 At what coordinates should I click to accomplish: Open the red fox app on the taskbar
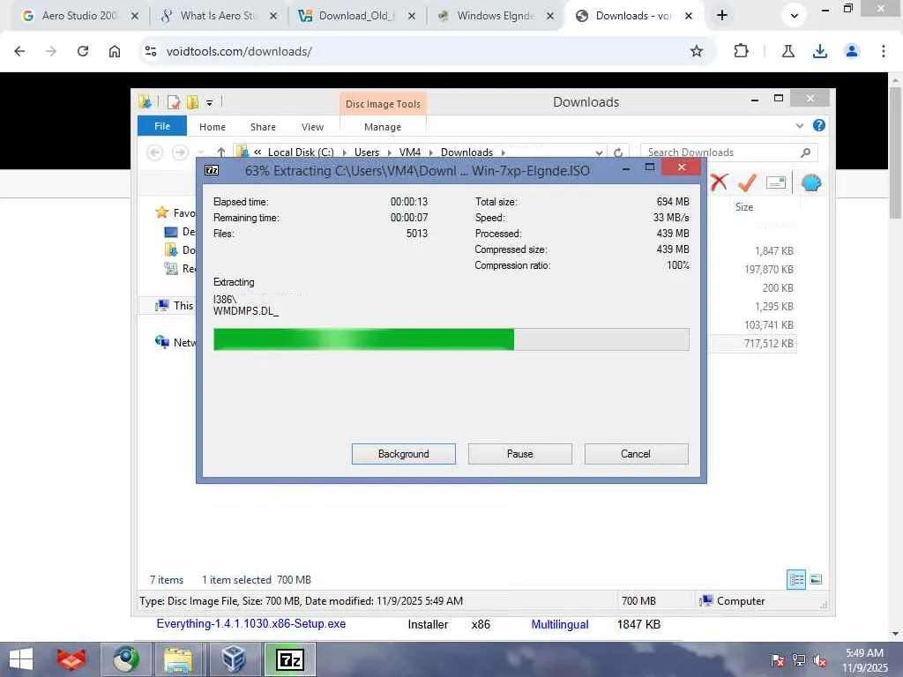coord(71,659)
